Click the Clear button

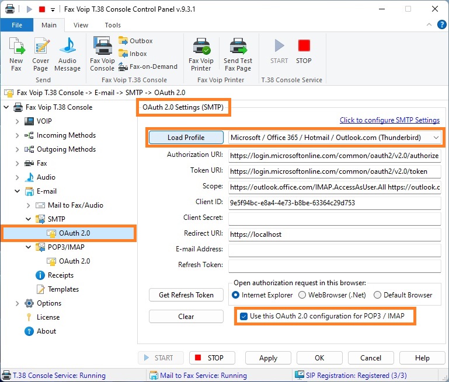click(x=186, y=317)
